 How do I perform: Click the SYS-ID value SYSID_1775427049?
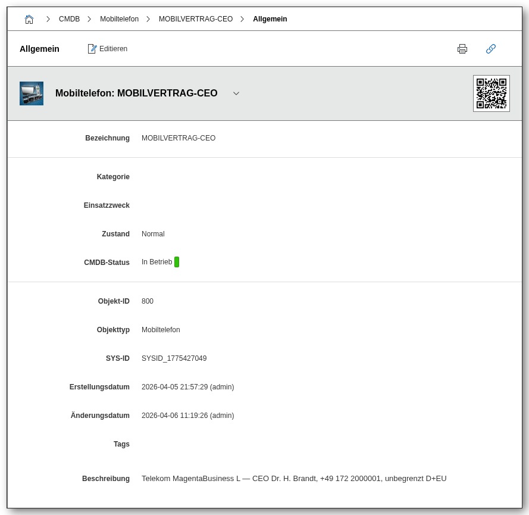coord(174,358)
